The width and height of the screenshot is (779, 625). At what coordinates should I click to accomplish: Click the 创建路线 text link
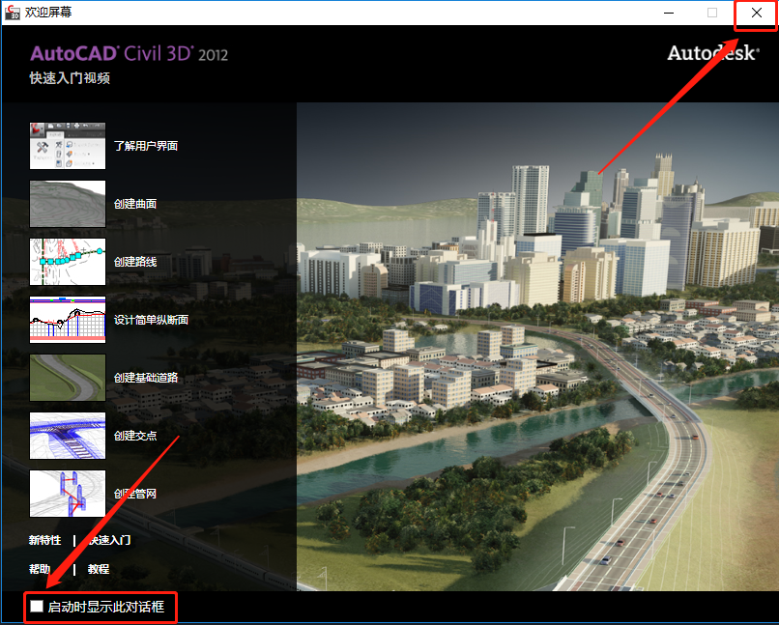[x=135, y=262]
